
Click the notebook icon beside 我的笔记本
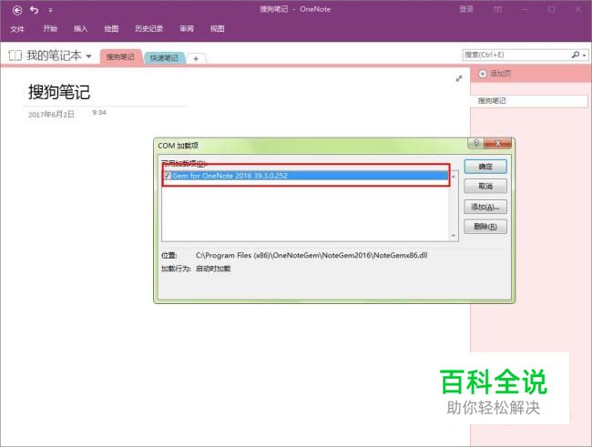pyautogui.click(x=15, y=56)
